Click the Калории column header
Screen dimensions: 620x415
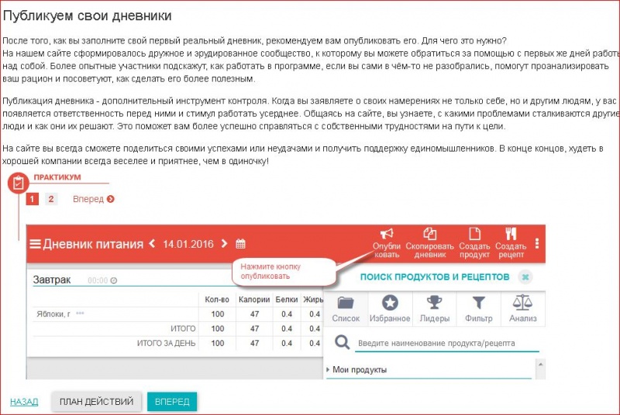(x=254, y=300)
